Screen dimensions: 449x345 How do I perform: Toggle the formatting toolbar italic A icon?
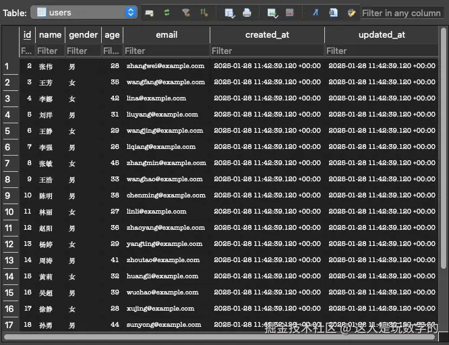pyautogui.click(x=316, y=13)
